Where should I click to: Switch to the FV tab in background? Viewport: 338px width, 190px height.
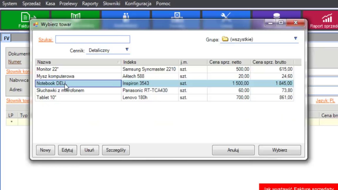(7, 39)
